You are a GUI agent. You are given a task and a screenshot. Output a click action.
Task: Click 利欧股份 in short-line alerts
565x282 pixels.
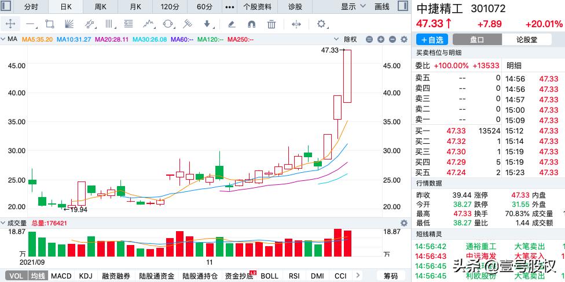pyautogui.click(x=480, y=276)
